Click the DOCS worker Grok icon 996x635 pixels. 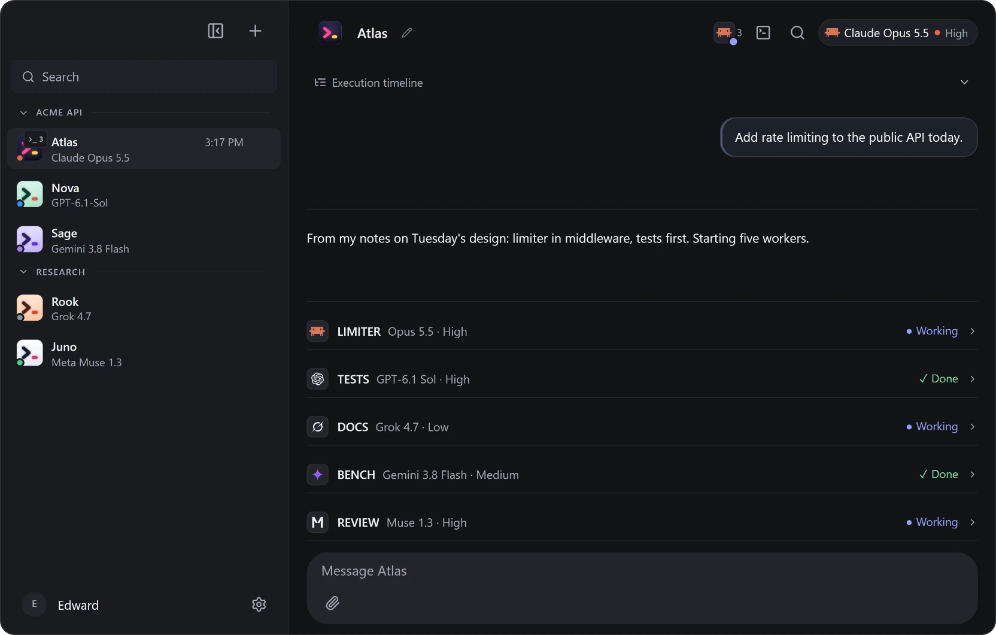318,427
